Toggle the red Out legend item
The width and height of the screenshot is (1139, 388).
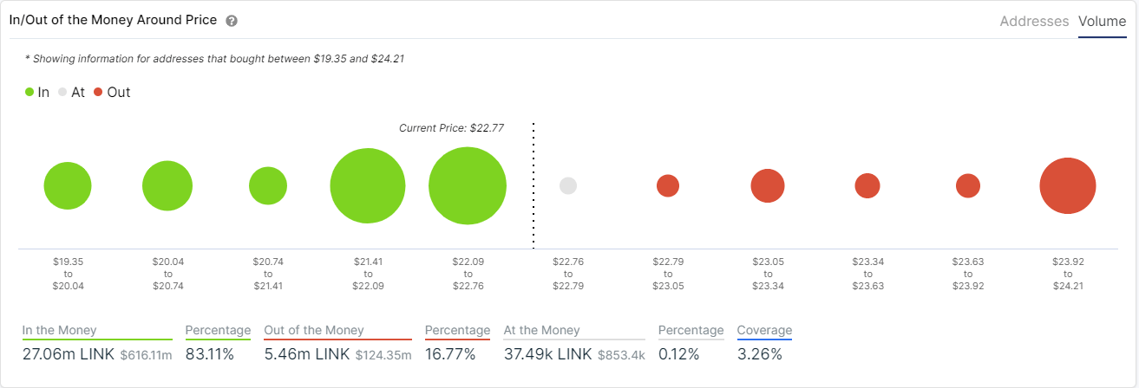(x=112, y=92)
